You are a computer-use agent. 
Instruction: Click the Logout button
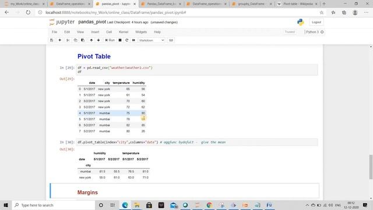coord(316,22)
